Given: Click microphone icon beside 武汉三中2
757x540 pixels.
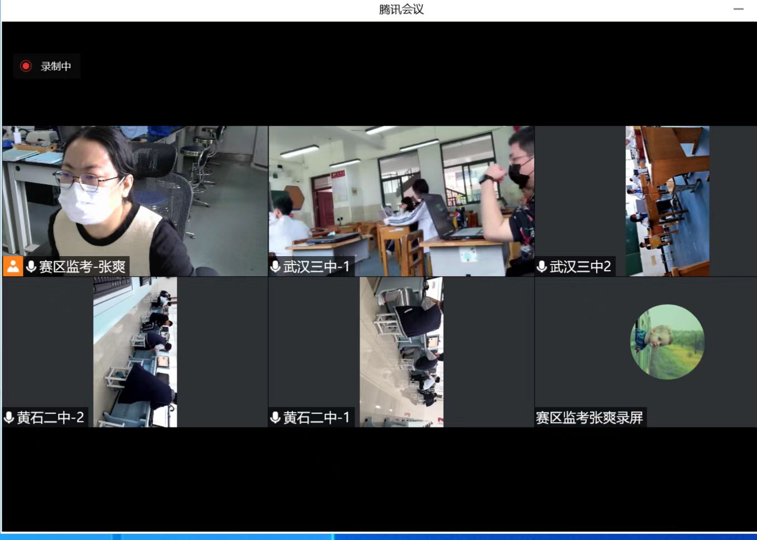Looking at the screenshot, I should (x=542, y=267).
